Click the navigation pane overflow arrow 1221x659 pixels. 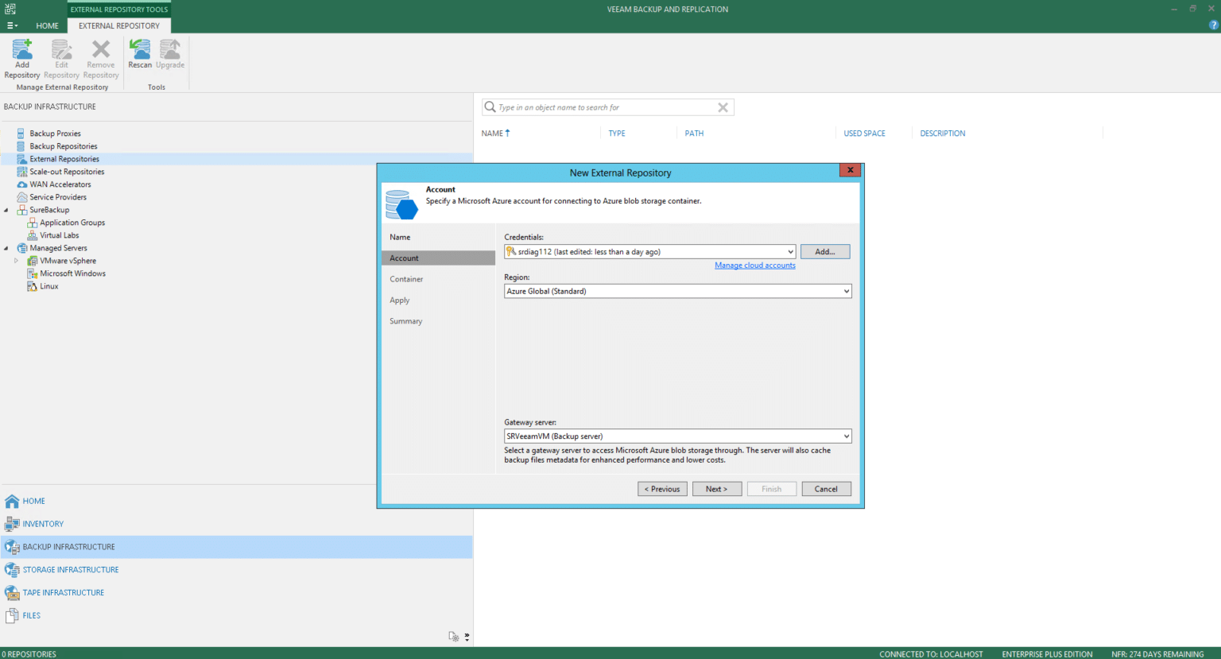(467, 637)
